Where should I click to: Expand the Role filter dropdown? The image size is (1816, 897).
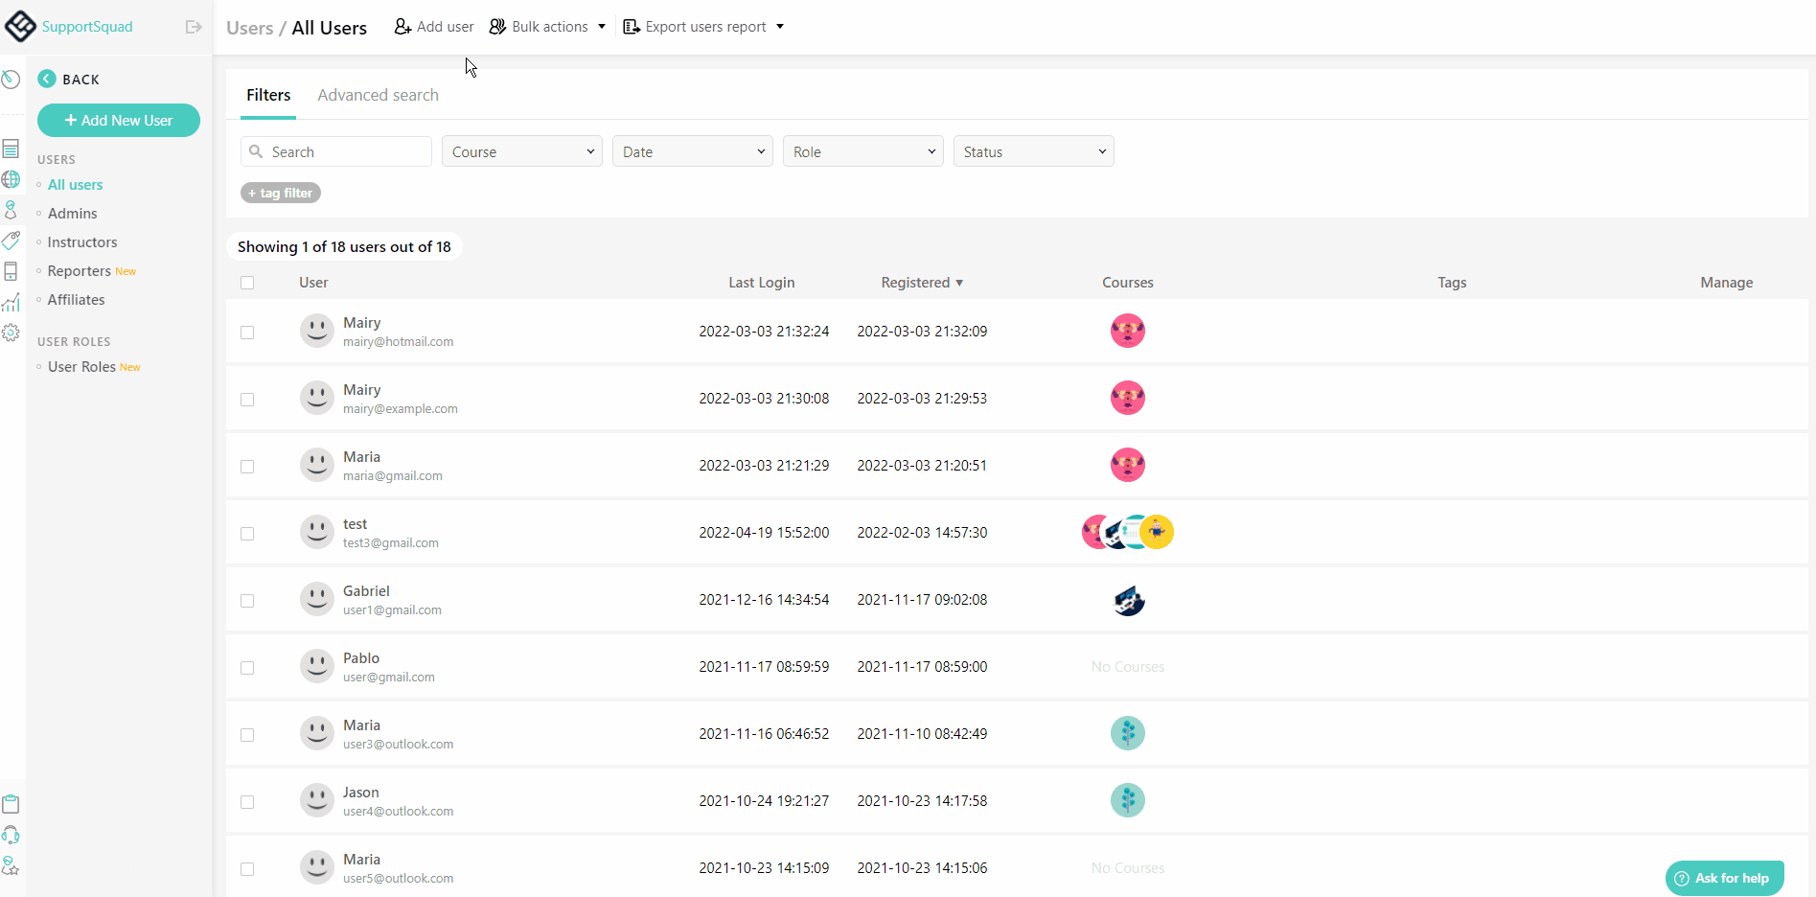click(862, 150)
